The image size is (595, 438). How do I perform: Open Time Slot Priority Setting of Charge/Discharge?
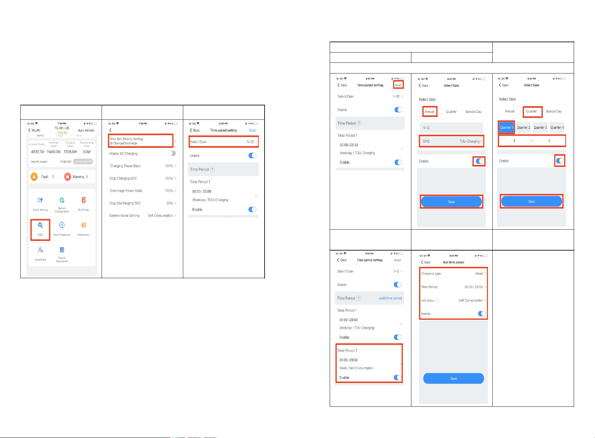143,141
